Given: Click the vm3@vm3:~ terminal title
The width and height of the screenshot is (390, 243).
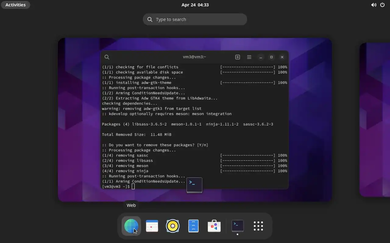Looking at the screenshot, I should (x=194, y=57).
